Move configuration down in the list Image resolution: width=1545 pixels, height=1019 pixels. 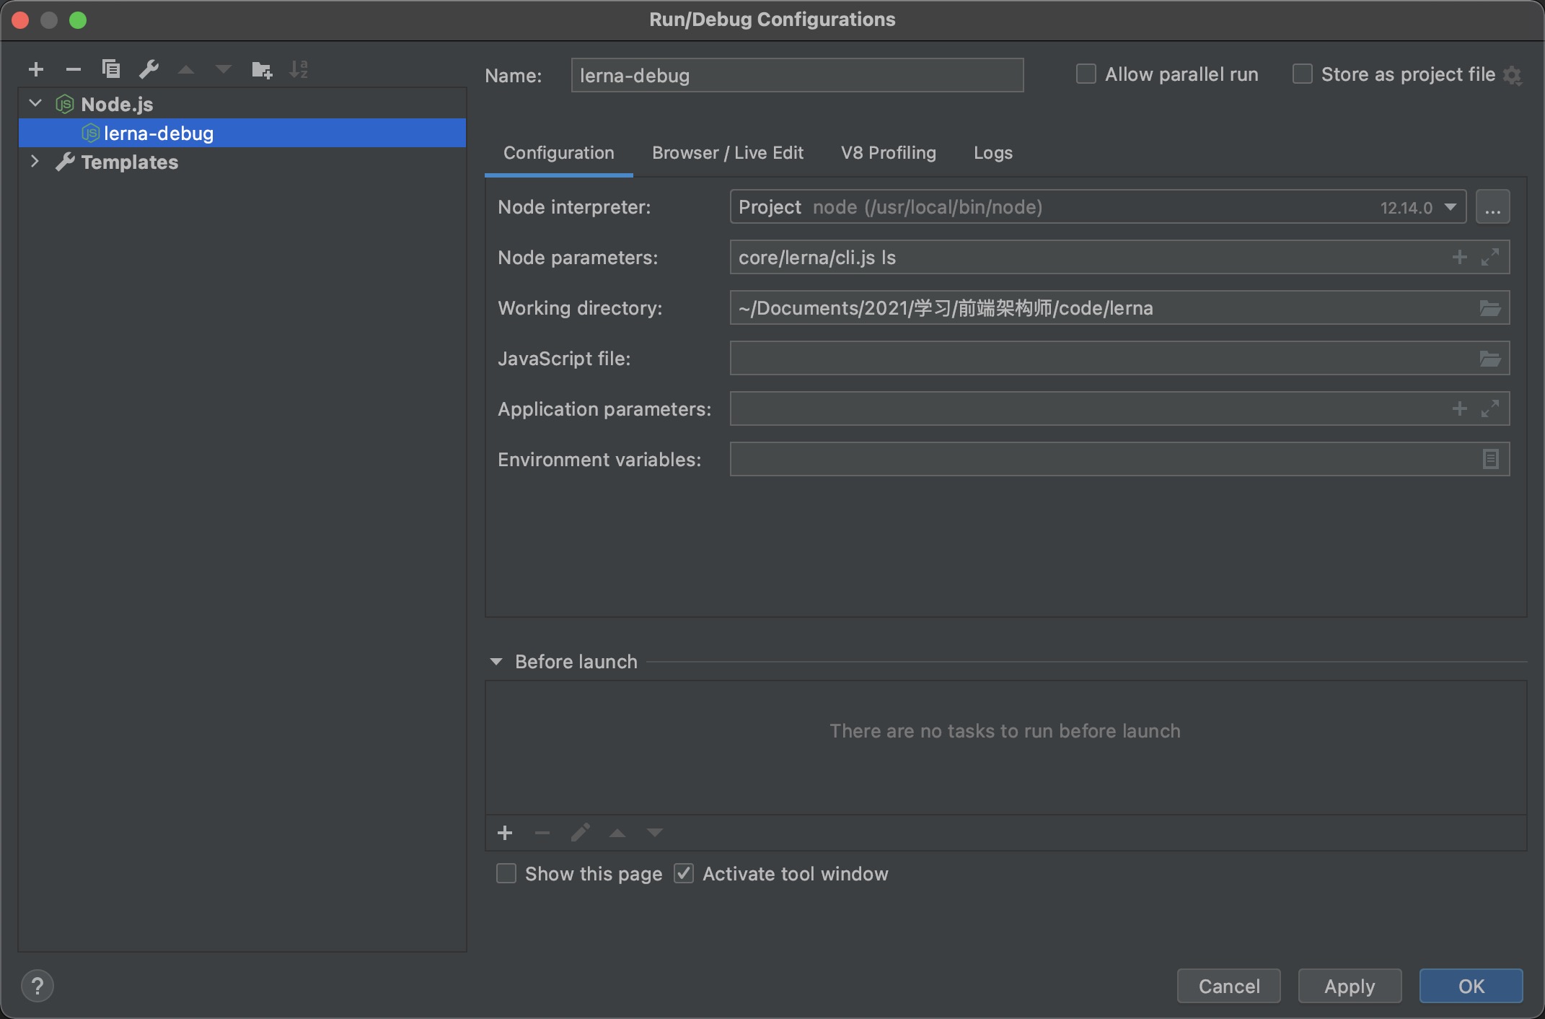pos(224,69)
